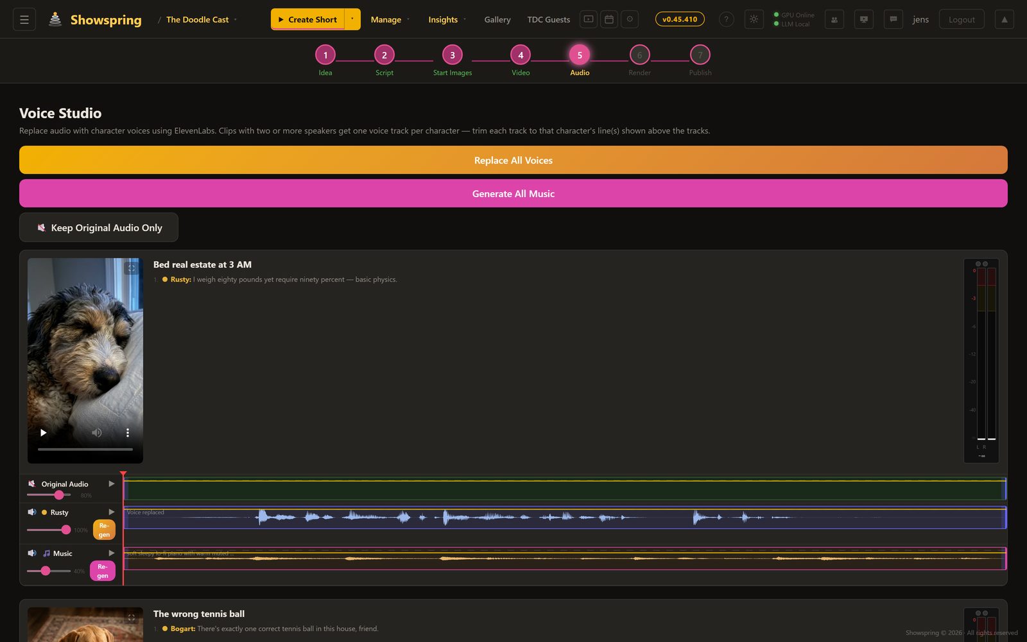Open the TDC Guests page
Screen dimensions: 1027x642
[x=549, y=19]
